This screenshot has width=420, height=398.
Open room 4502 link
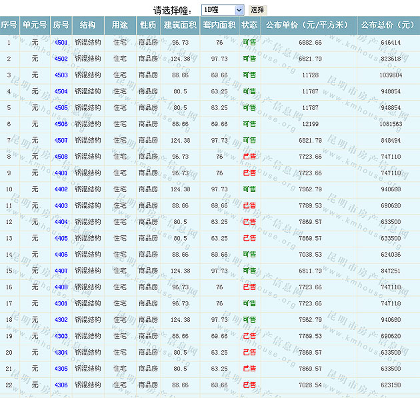61,59
